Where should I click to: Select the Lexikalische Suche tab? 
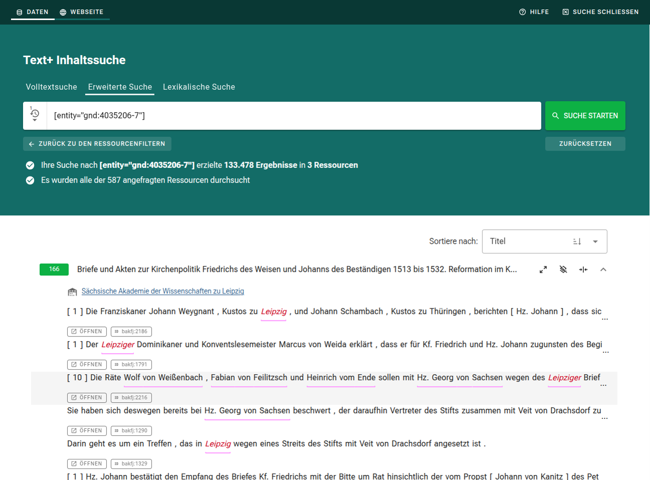click(x=199, y=87)
